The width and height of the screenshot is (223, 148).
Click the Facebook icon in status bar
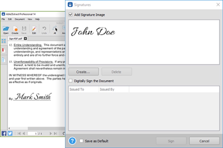pos(4,134)
